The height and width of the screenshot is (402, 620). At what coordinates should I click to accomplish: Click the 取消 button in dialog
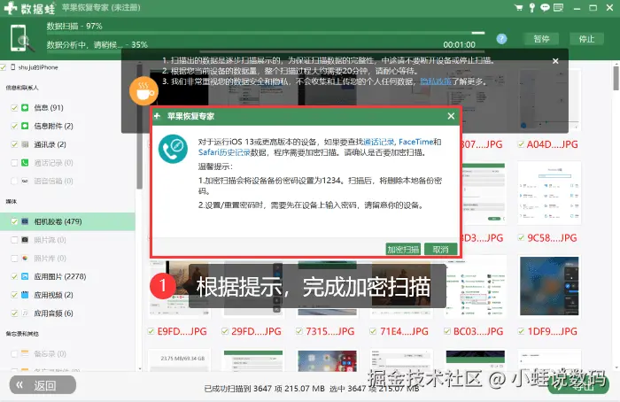click(440, 250)
